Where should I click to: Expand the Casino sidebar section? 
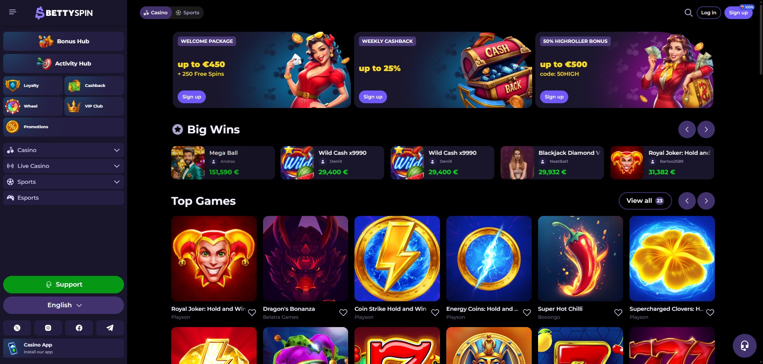[x=64, y=150]
